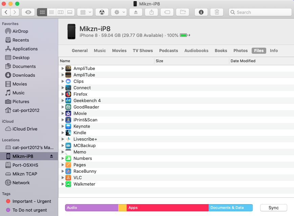The image size is (294, 216).
Task: Click the eject toolbar button
Action: coord(136,12)
